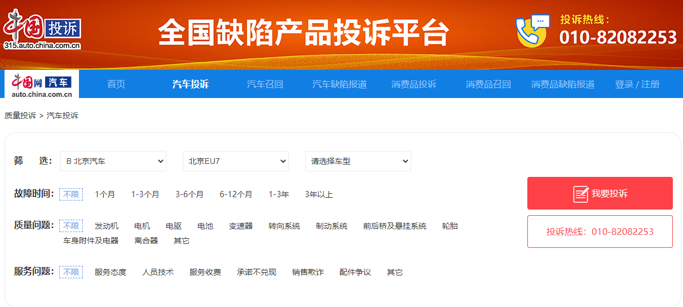
Task: Go to the 首页 nav tab
Action: point(116,84)
